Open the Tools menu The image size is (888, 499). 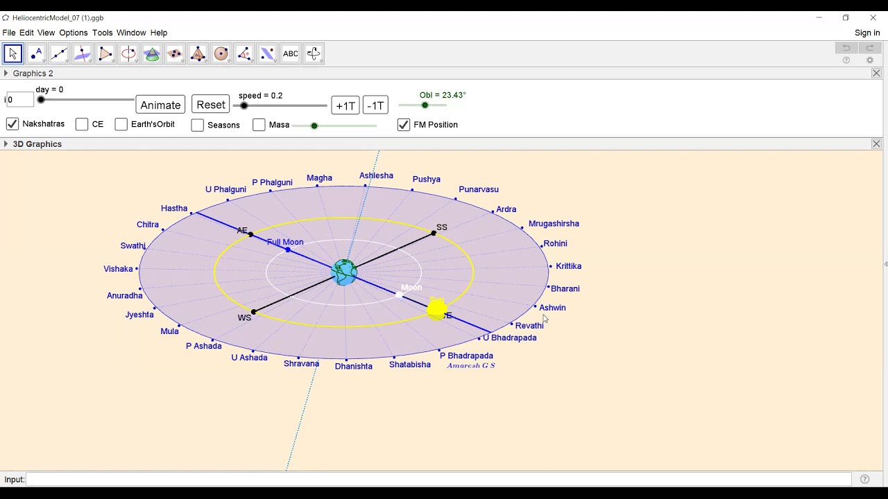[102, 33]
